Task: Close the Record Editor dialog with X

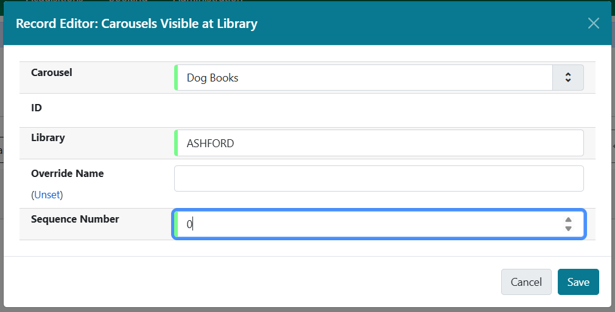Action: tap(594, 23)
